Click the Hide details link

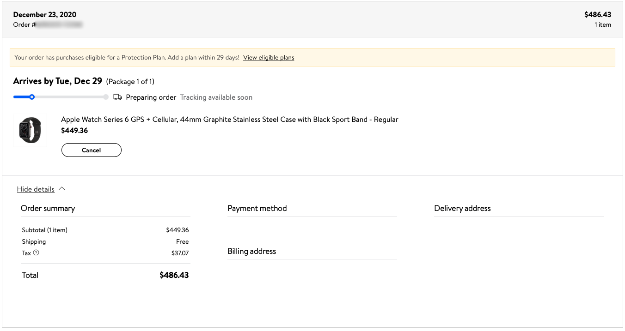(x=36, y=189)
